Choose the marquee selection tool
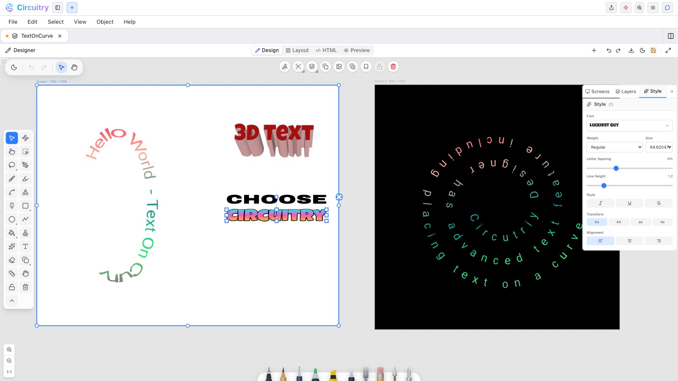 pyautogui.click(x=25, y=152)
